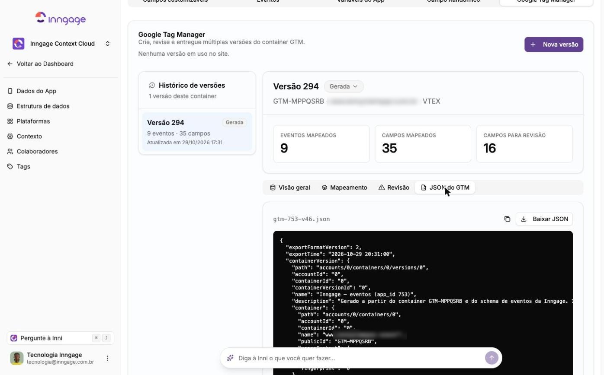The width and height of the screenshot is (604, 375).
Task: Click the Tags label icon
Action: tap(10, 167)
